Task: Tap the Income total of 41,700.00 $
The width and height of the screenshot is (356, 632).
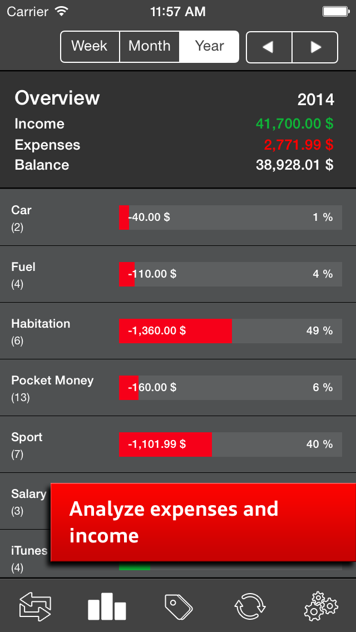Action: point(295,124)
